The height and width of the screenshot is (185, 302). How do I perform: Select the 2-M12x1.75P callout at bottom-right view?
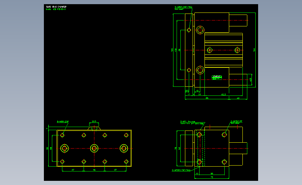(181, 170)
